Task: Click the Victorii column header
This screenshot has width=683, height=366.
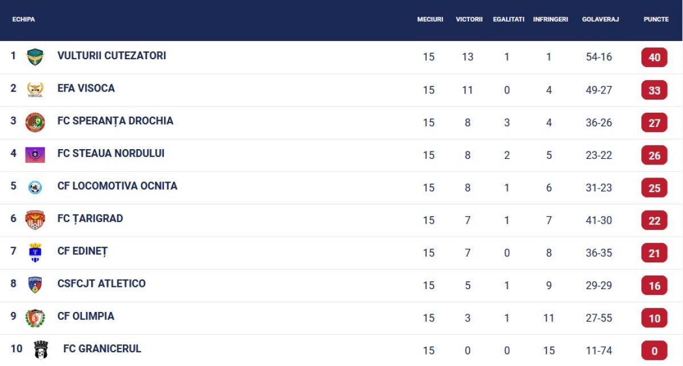Action: tap(469, 19)
